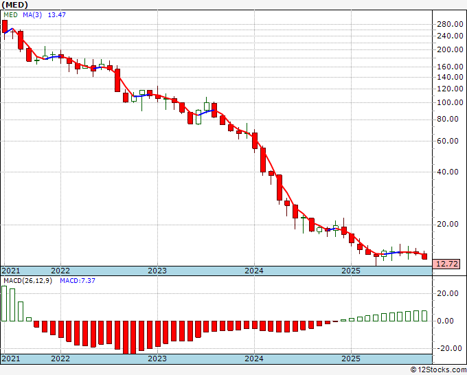Click the 2021 label on MACD timeline
467x375 pixels.
[11, 359]
